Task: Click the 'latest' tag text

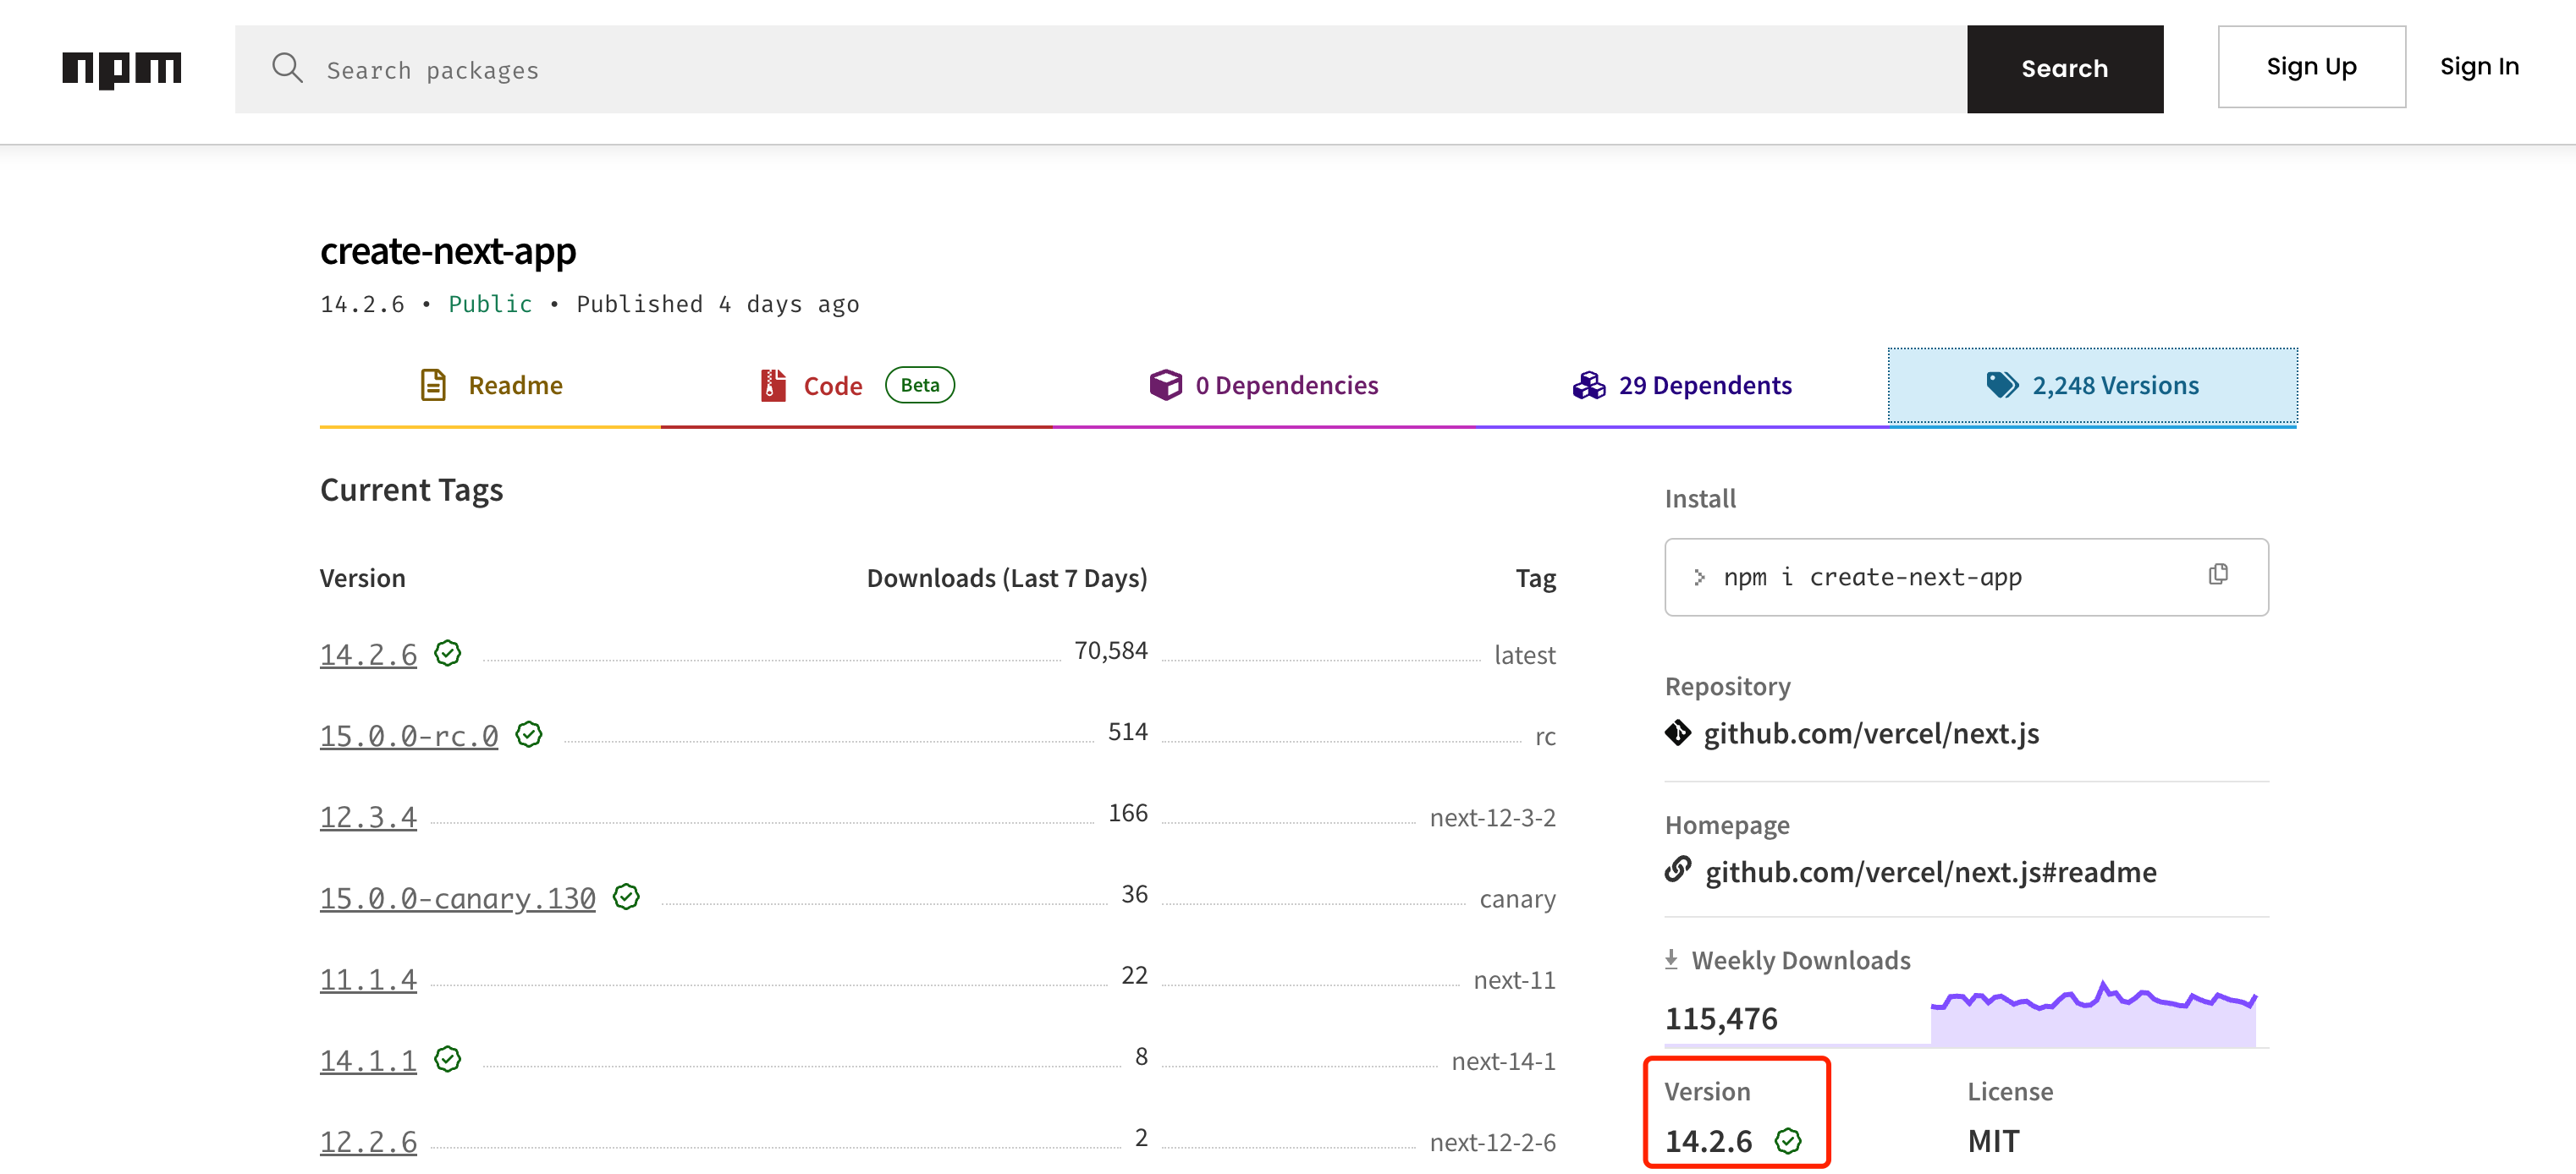Action: pyautogui.click(x=1524, y=656)
